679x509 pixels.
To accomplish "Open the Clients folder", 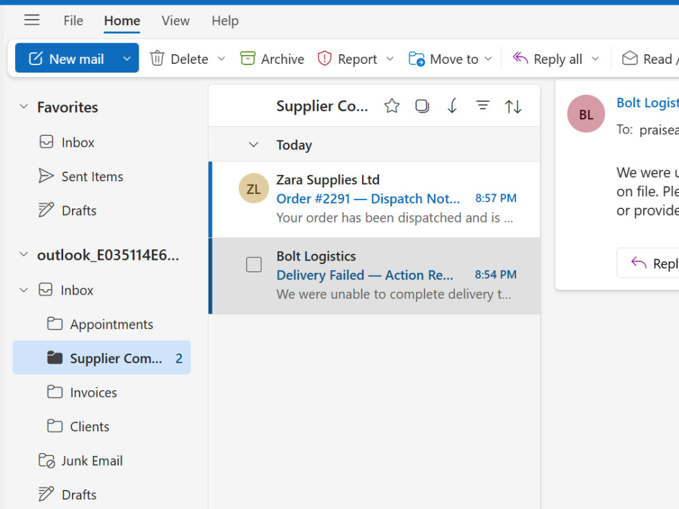I will (90, 427).
